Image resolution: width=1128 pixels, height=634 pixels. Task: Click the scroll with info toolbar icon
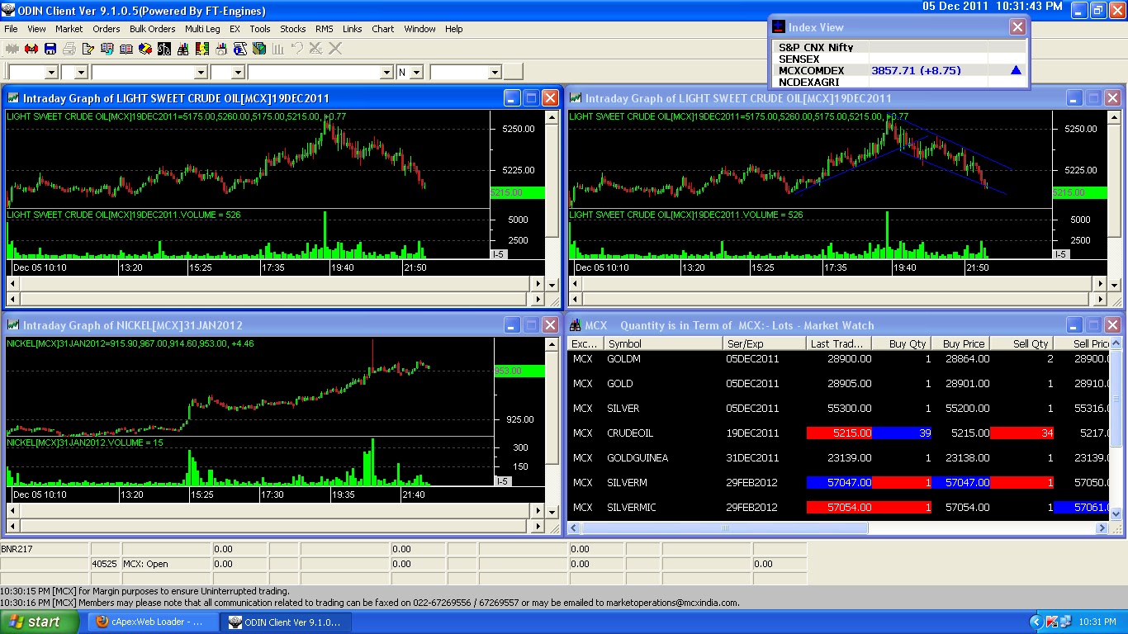pyautogui.click(x=239, y=49)
